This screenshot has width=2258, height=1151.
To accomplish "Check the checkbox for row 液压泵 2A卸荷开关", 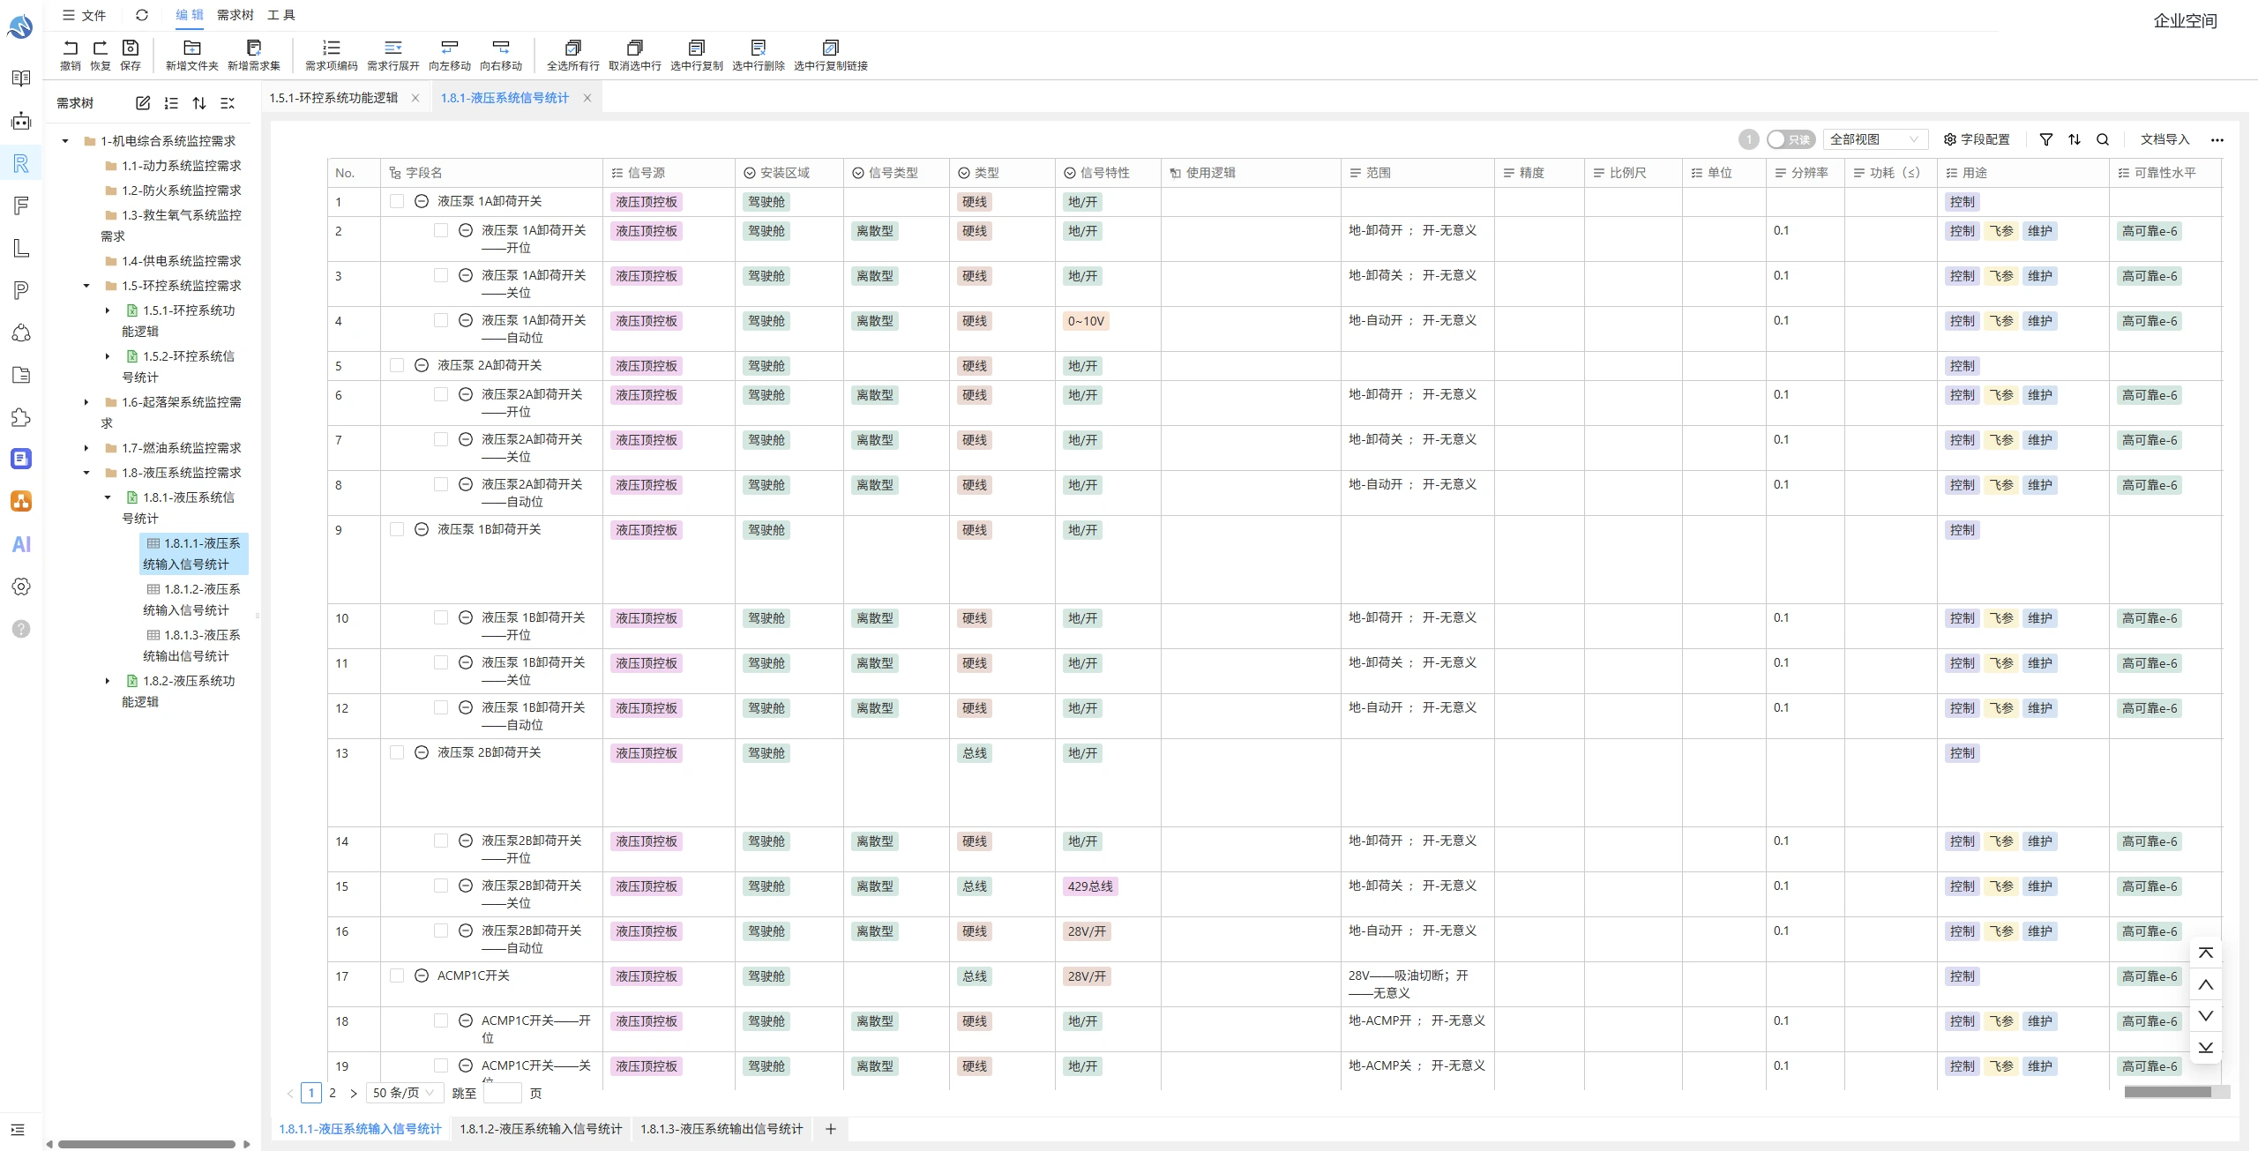I will click(397, 365).
